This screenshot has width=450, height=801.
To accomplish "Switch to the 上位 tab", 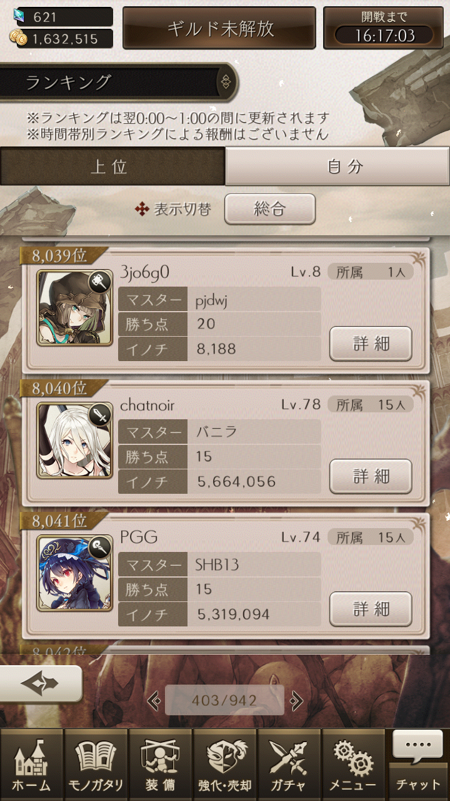I will point(112,166).
